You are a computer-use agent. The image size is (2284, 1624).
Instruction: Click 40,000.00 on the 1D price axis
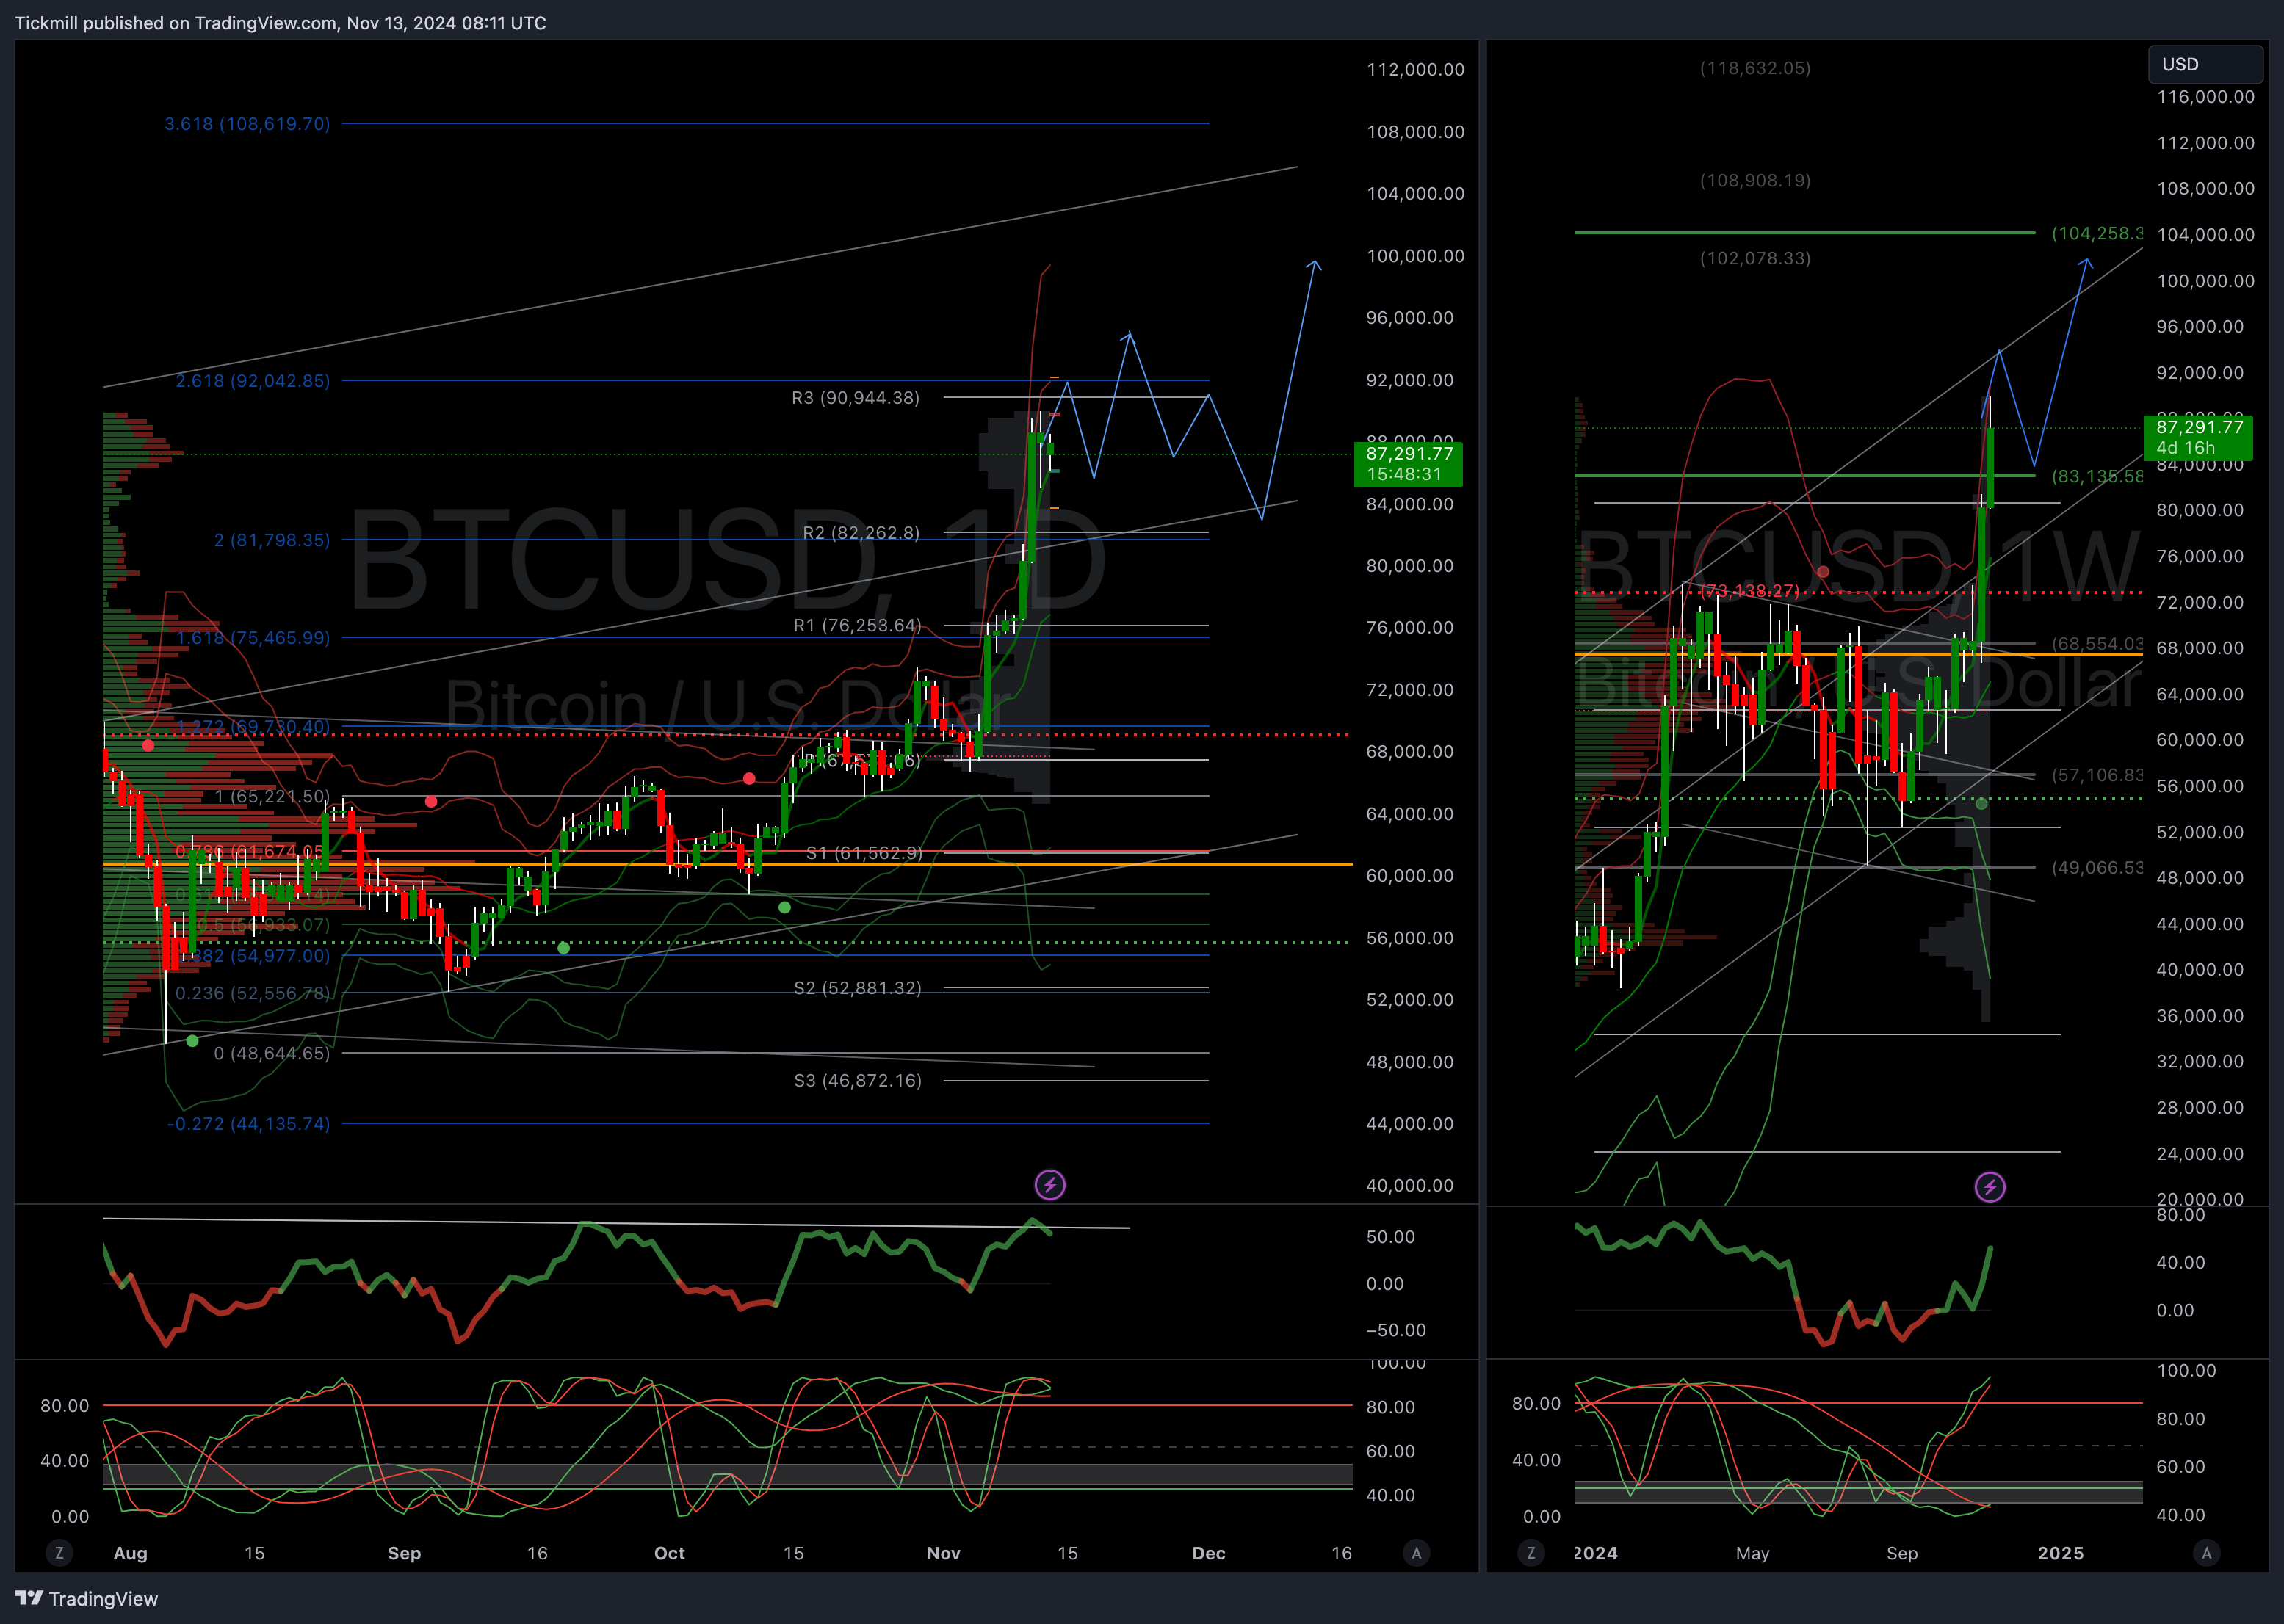[x=1411, y=1185]
